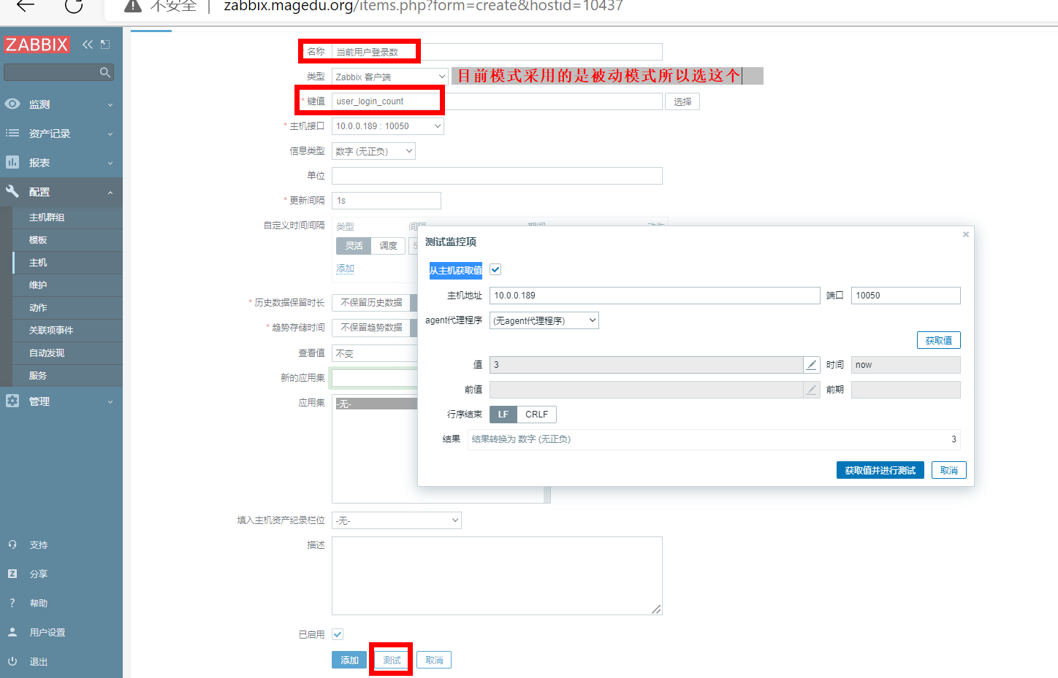Open 维护 in sidebar
The width and height of the screenshot is (1058, 678).
[x=38, y=285]
